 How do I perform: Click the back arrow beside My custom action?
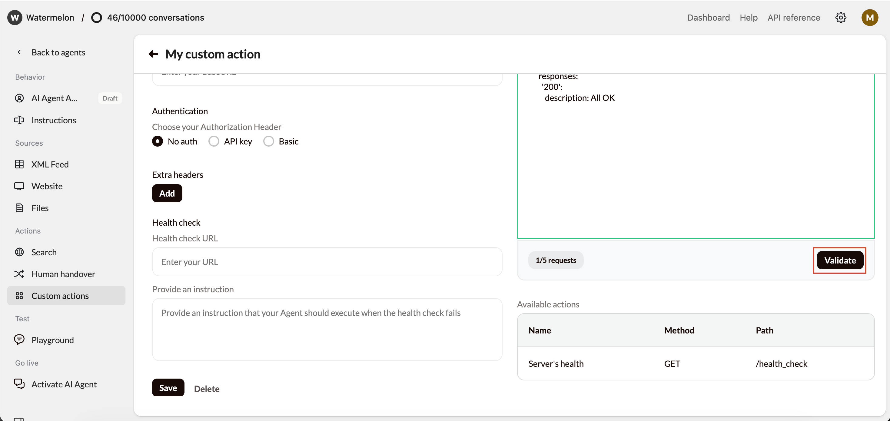[x=153, y=54]
